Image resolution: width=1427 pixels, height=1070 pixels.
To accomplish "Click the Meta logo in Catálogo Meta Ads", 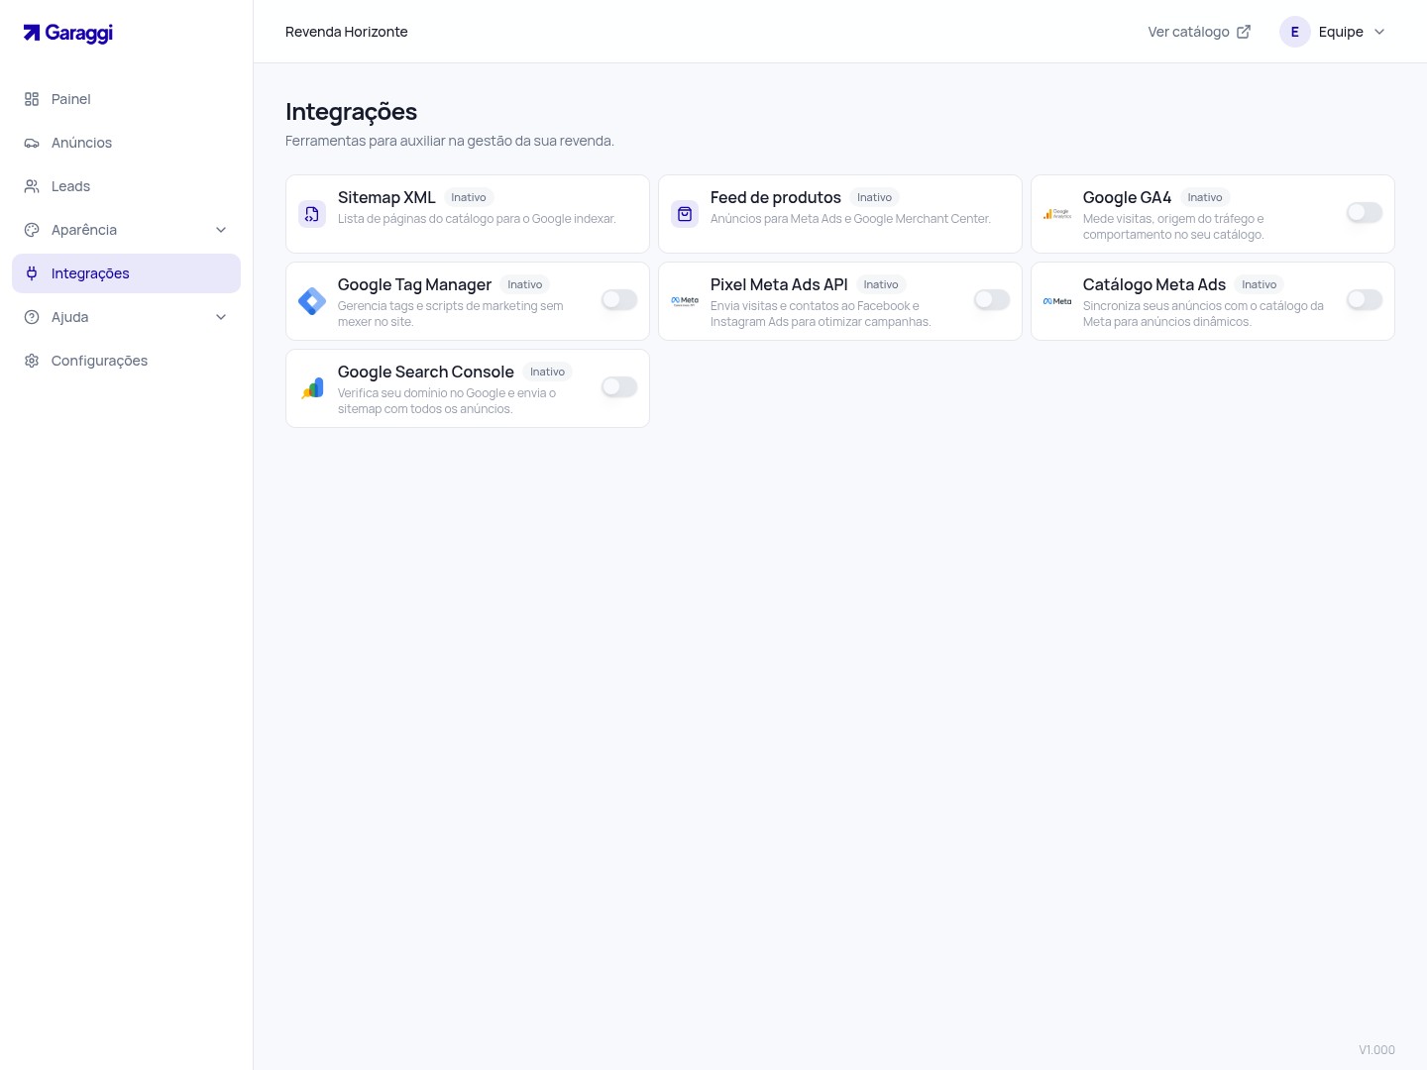I will [1057, 301].
